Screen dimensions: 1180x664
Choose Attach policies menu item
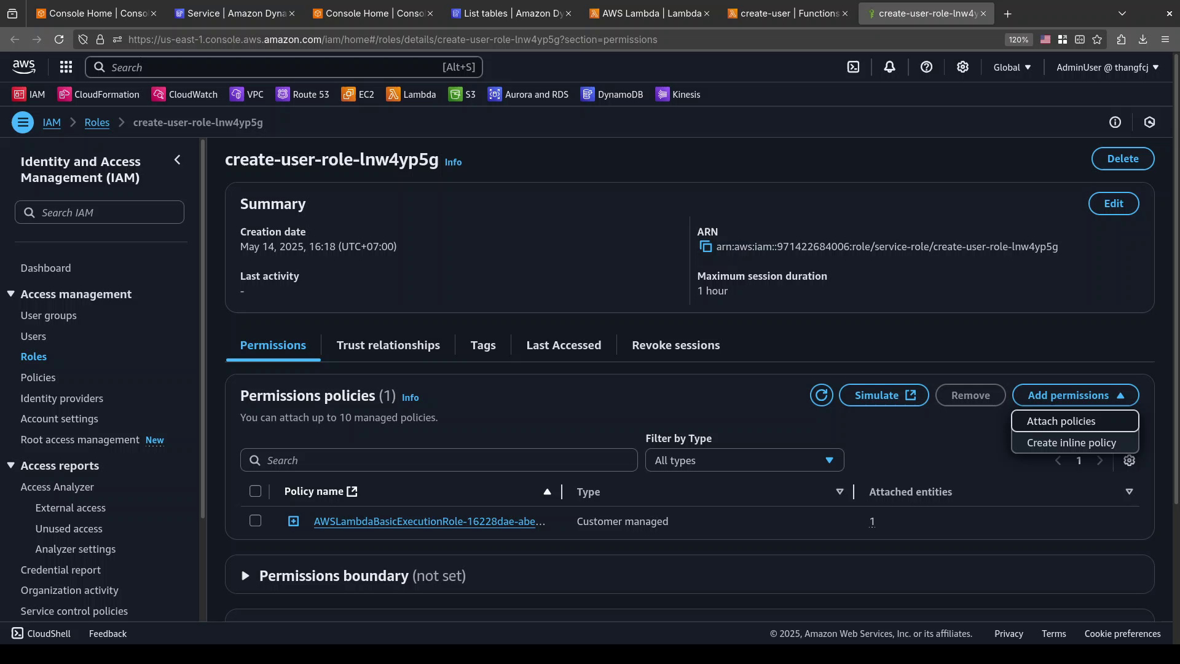pos(1075,421)
